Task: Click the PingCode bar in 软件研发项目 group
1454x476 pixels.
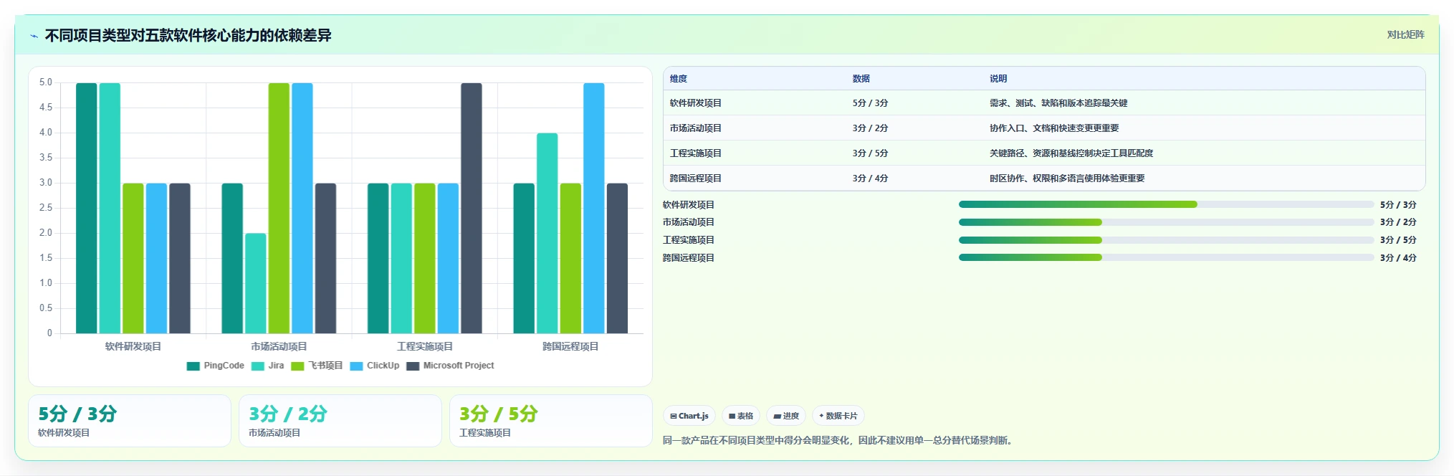Action: click(x=87, y=208)
